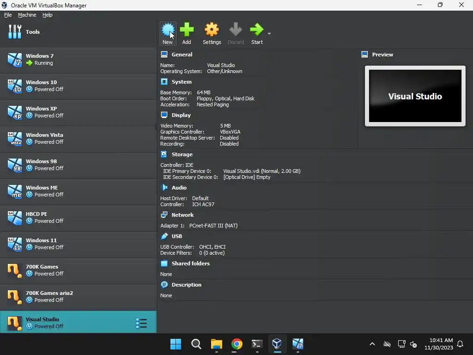Select the Windows ME VM icon

(x=15, y=191)
